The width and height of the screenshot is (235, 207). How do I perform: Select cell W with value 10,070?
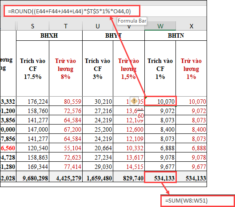click(160, 101)
